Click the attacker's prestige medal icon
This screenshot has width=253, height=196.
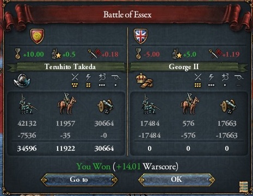(x=17, y=53)
